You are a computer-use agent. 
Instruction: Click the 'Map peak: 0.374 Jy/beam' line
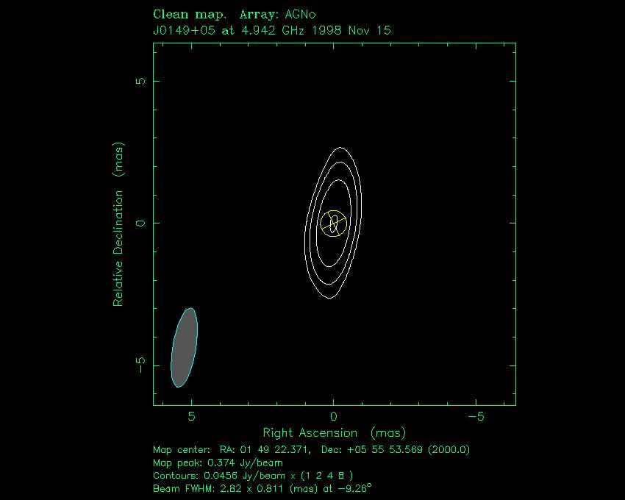pos(218,463)
